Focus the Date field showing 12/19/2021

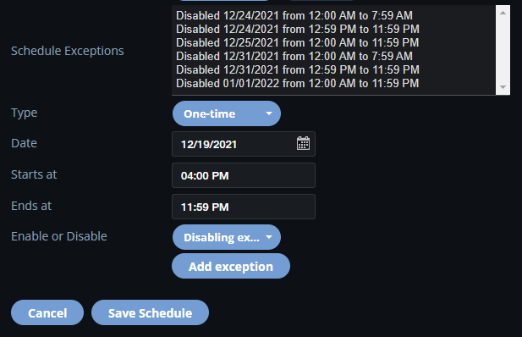click(x=244, y=144)
